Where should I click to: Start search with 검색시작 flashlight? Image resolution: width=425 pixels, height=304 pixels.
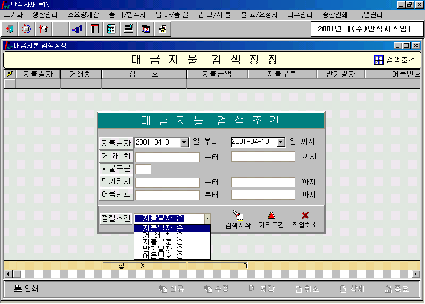(x=238, y=219)
